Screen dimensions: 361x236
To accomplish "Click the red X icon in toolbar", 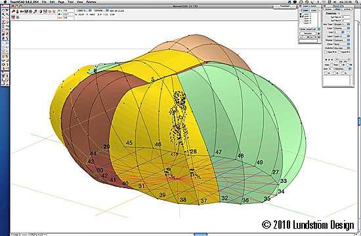I will point(54,11).
